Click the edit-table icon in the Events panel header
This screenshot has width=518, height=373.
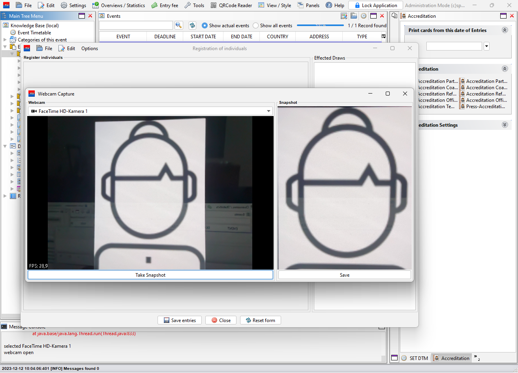point(344,16)
